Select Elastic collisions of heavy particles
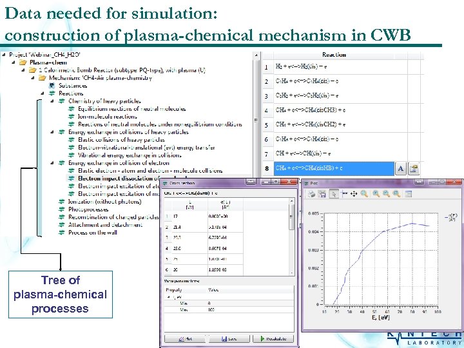 pyautogui.click(x=121, y=139)
